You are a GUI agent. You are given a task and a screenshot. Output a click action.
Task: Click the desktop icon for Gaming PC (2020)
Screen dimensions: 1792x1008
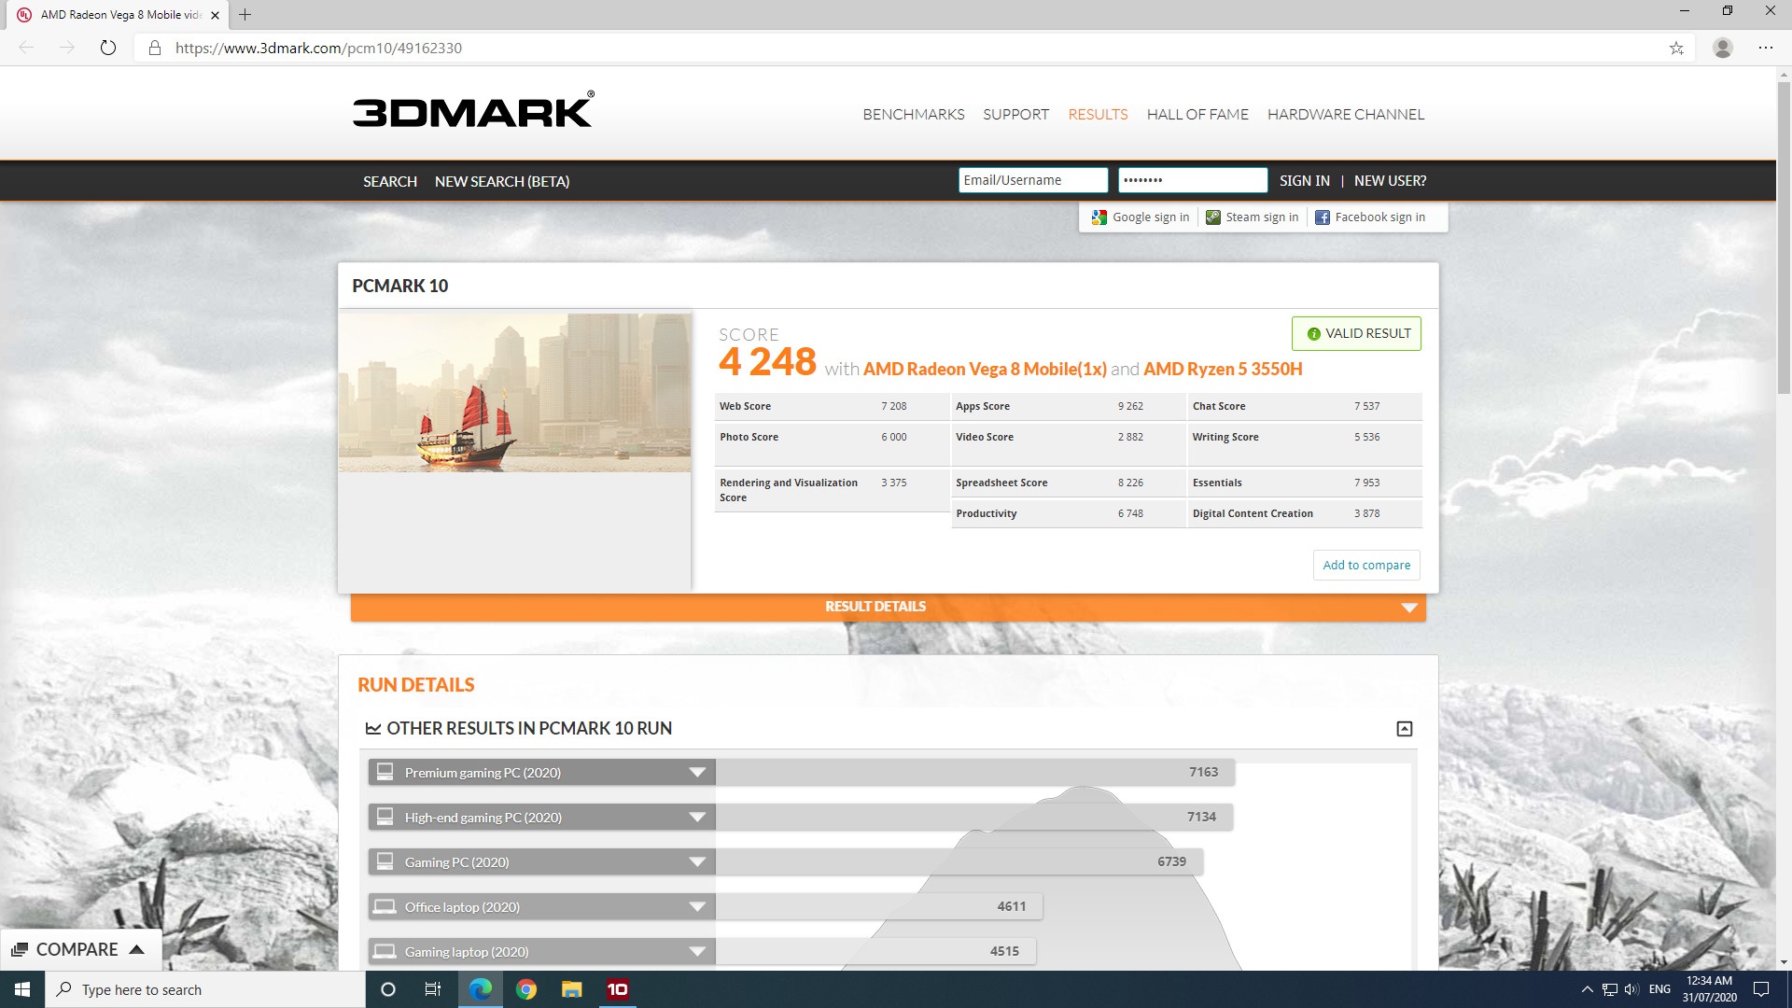tap(385, 861)
